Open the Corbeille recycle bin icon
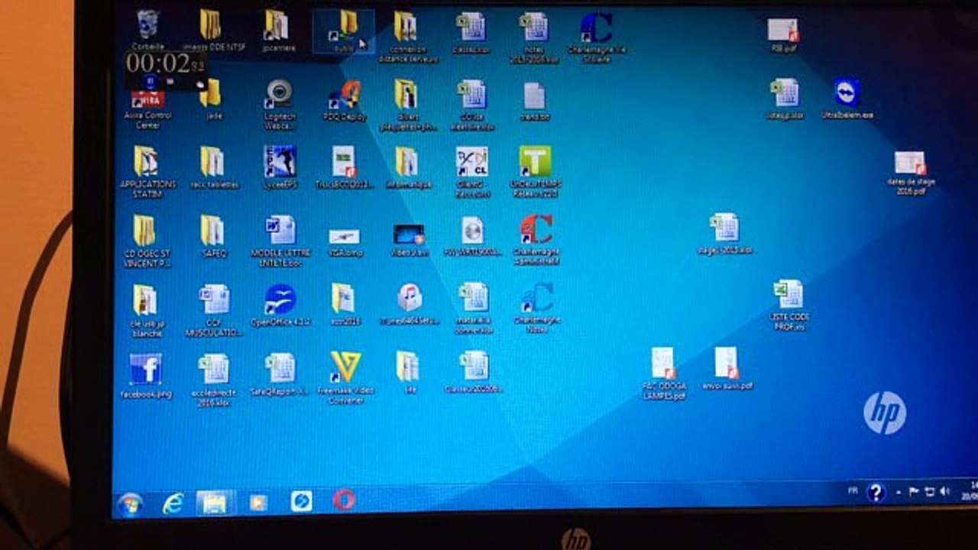 pos(147,29)
